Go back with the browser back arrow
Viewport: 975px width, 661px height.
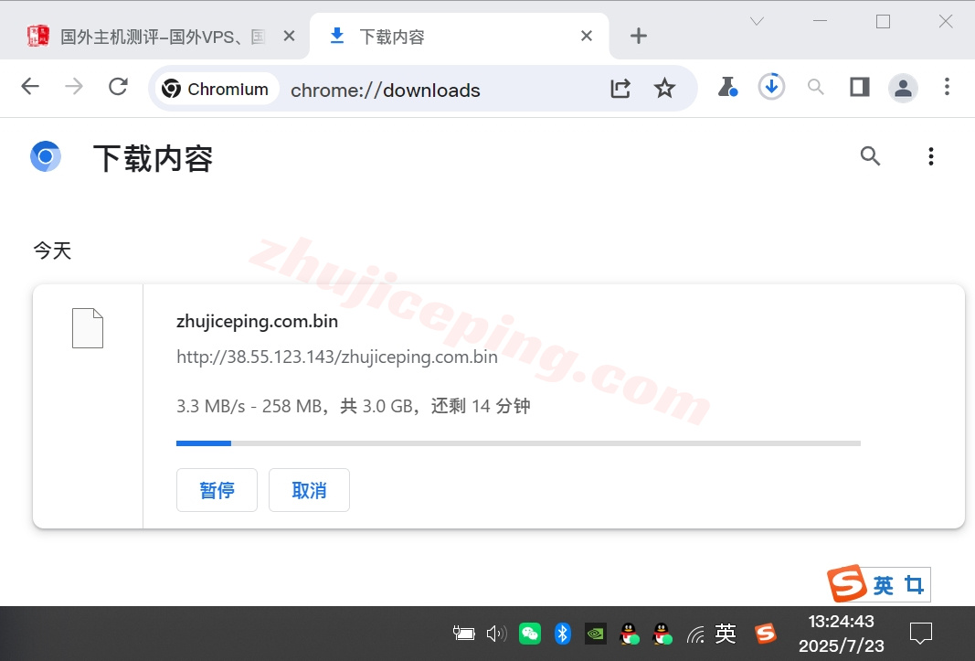[x=30, y=87]
